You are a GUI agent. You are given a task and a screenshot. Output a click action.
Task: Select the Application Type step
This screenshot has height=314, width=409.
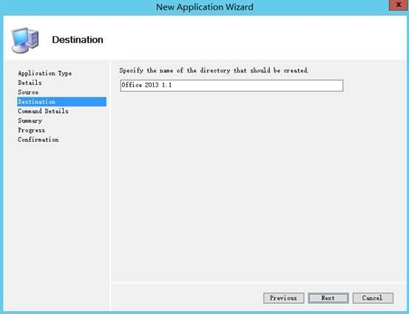pos(44,73)
